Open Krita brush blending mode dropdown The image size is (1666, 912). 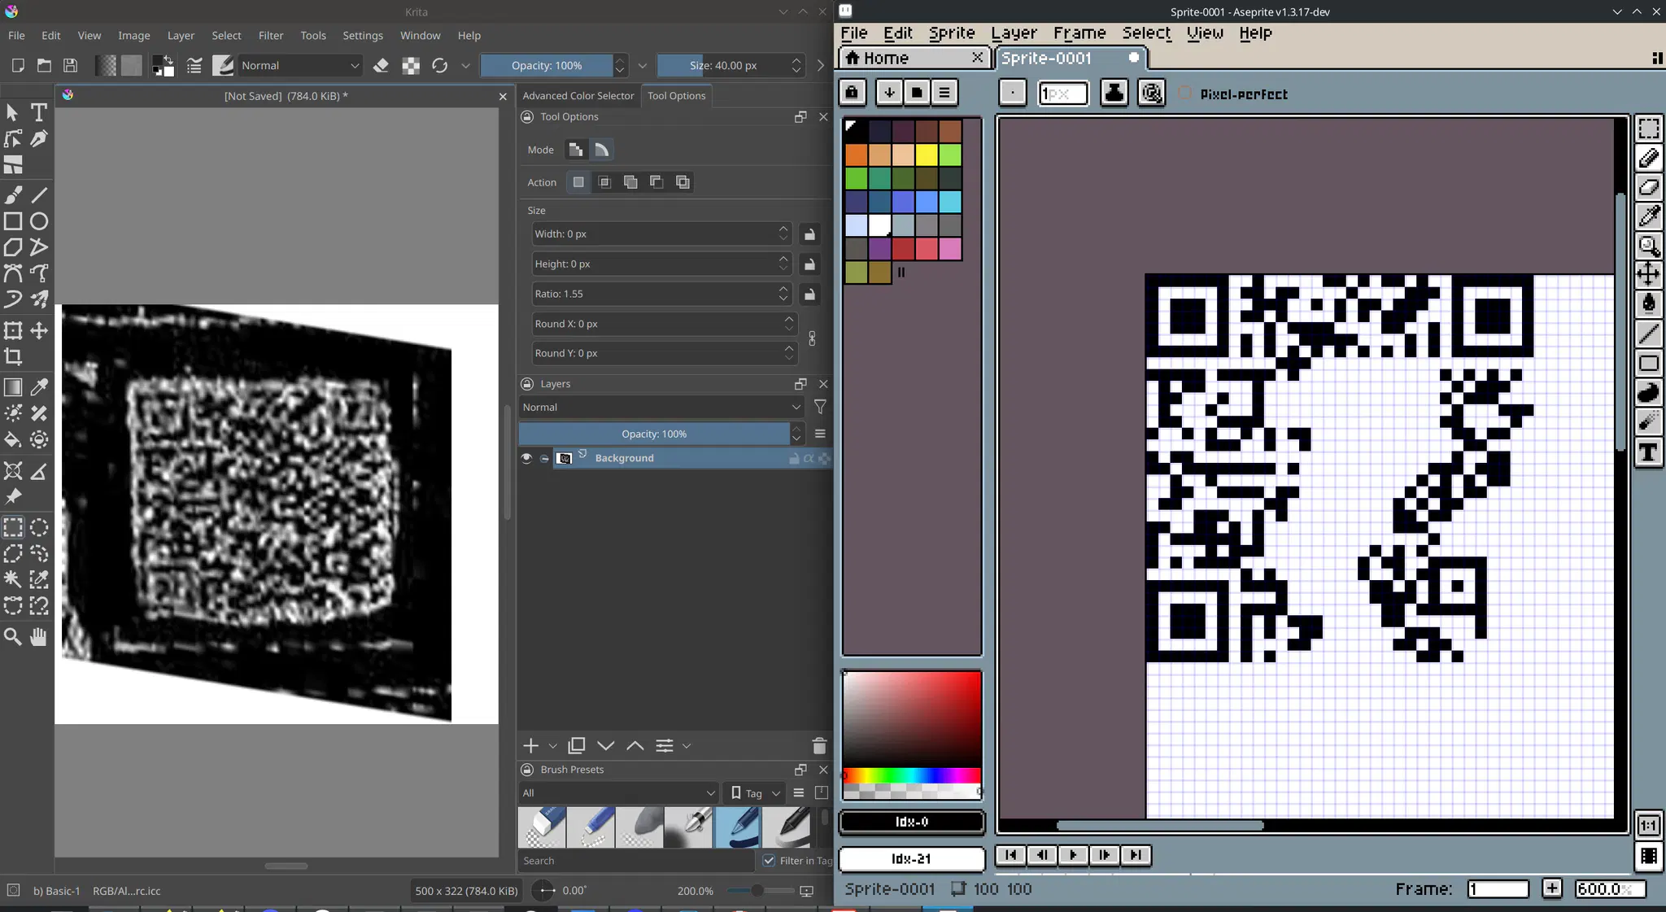[x=299, y=65]
